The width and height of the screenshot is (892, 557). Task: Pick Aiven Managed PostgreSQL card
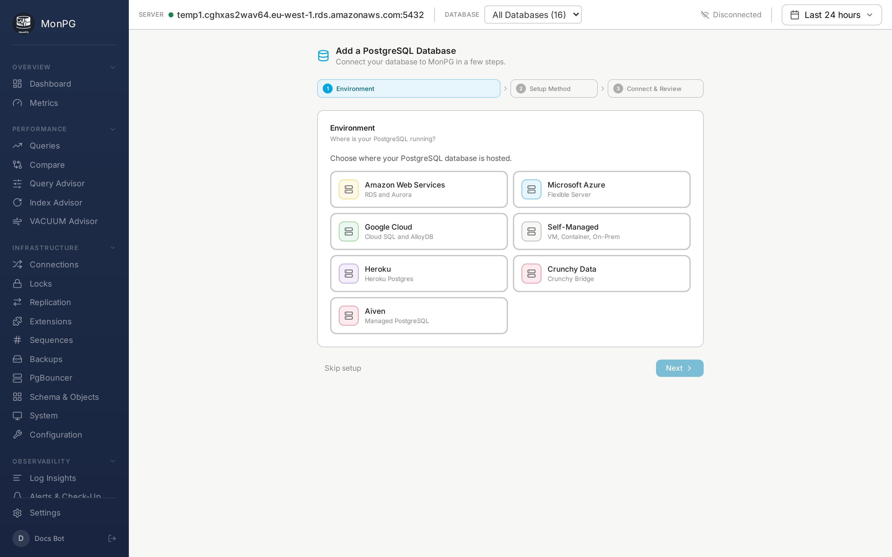(x=419, y=316)
